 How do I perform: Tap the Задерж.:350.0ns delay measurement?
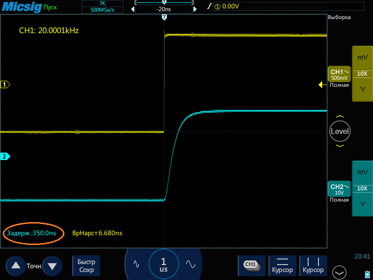[32, 233]
